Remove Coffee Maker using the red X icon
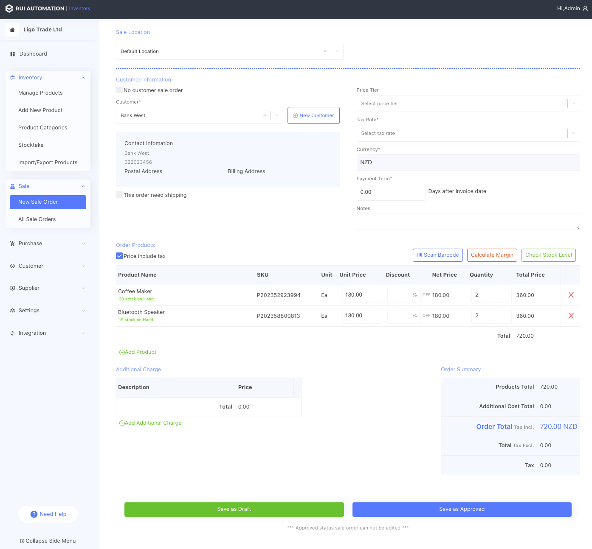 coord(571,295)
